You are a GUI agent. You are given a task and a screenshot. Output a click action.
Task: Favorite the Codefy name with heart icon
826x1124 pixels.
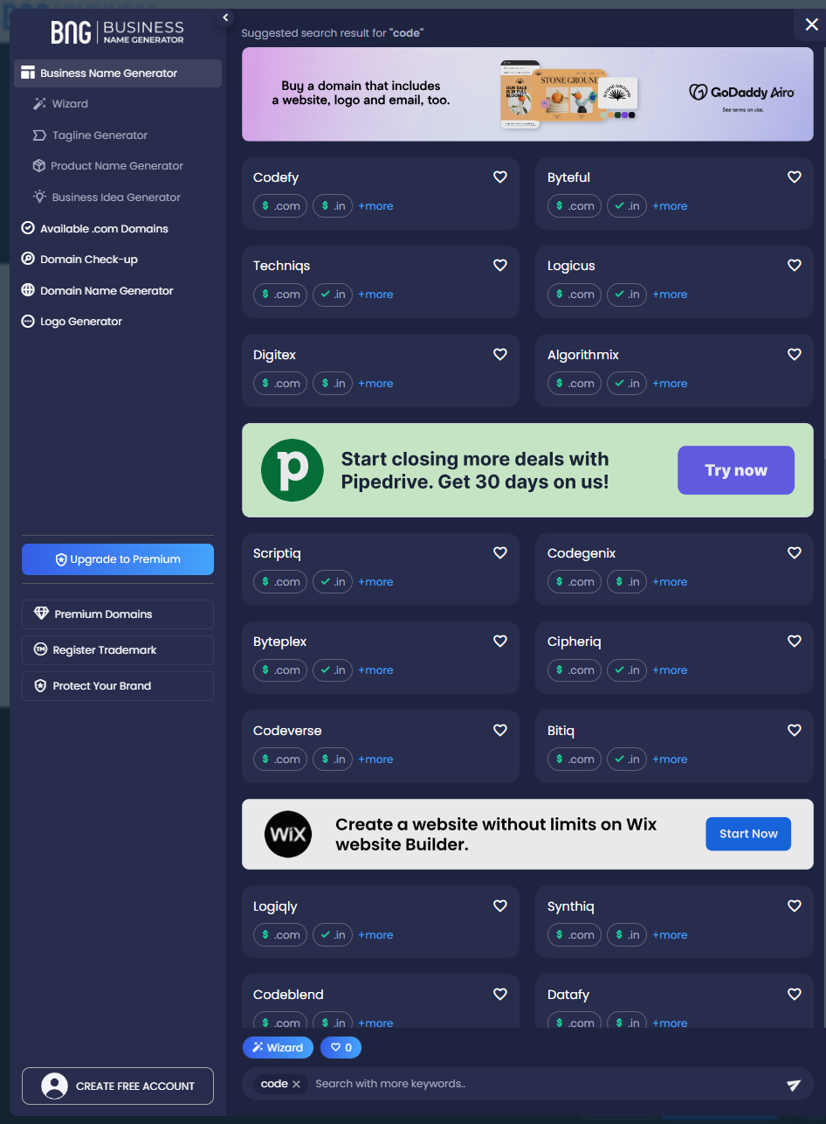[500, 177]
